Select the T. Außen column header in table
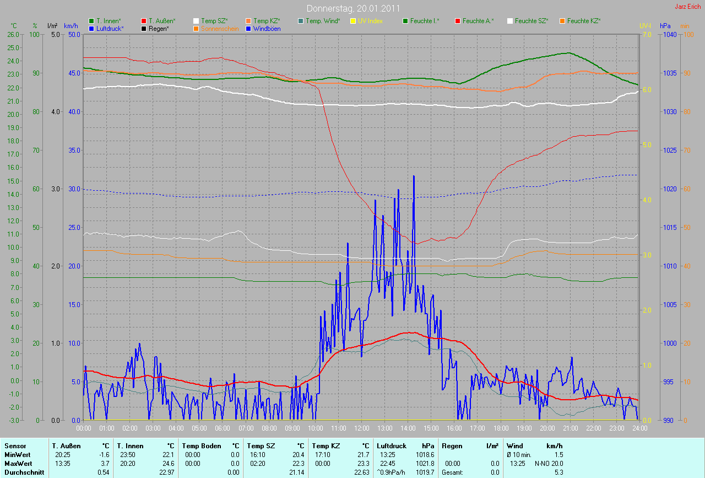This screenshot has height=478, width=705. pyautogui.click(x=67, y=446)
